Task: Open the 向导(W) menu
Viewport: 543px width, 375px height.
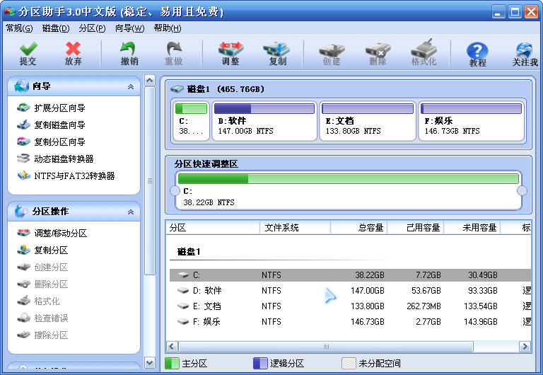Action: 129,28
